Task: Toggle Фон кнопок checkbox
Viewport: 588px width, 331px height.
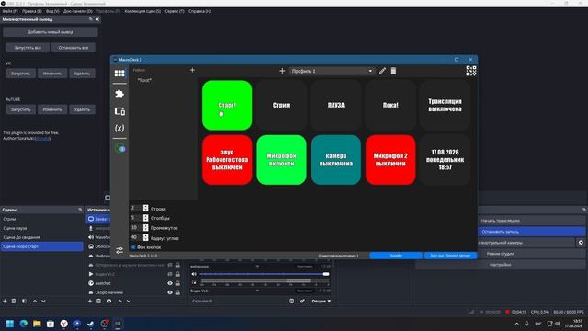Action: (133, 247)
